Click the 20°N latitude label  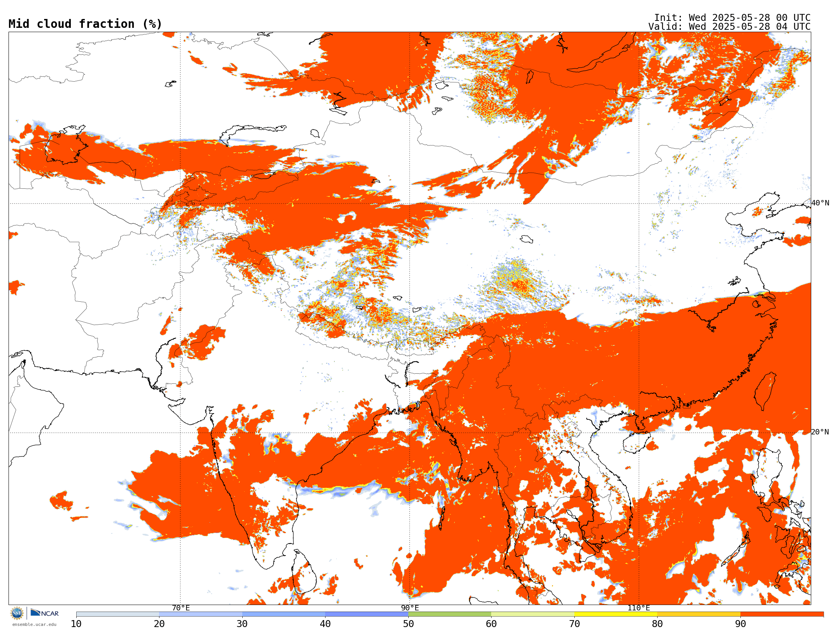pos(820,432)
